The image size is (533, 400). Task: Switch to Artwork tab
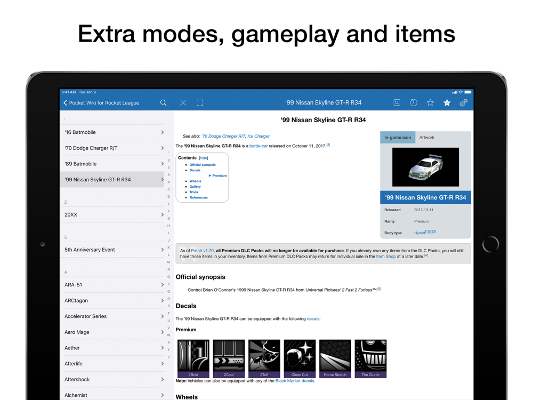pyautogui.click(x=426, y=138)
